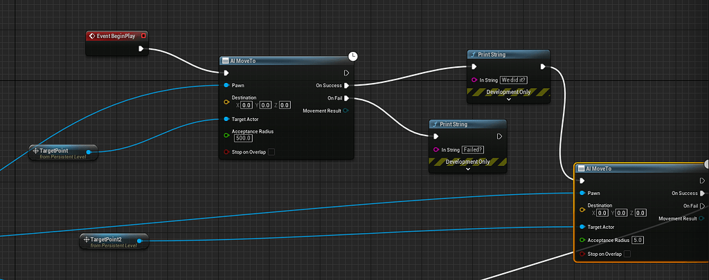Click the green Acceptance Radius pin beside 500.0
Screen dimensions: 709x280
(226, 136)
